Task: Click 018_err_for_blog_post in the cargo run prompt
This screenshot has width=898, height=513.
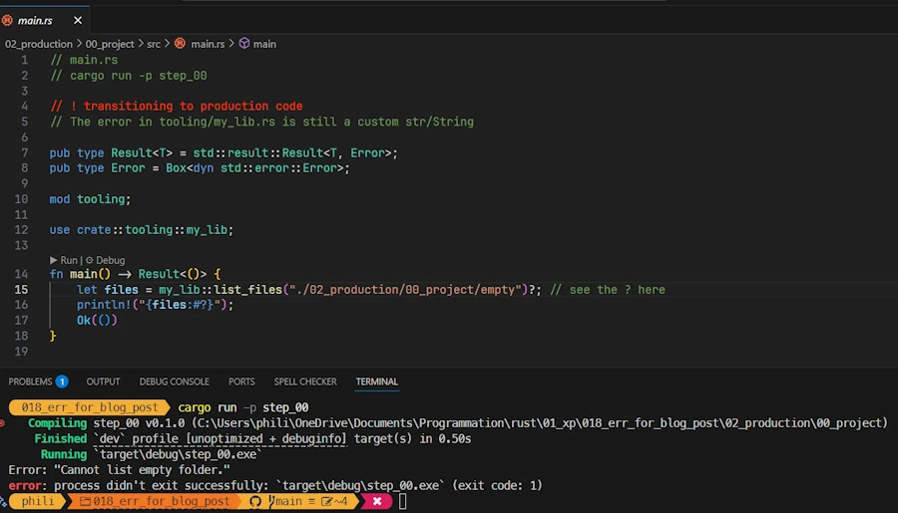Action: coord(90,407)
